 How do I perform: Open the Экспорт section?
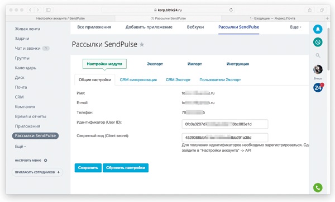pyautogui.click(x=155, y=64)
